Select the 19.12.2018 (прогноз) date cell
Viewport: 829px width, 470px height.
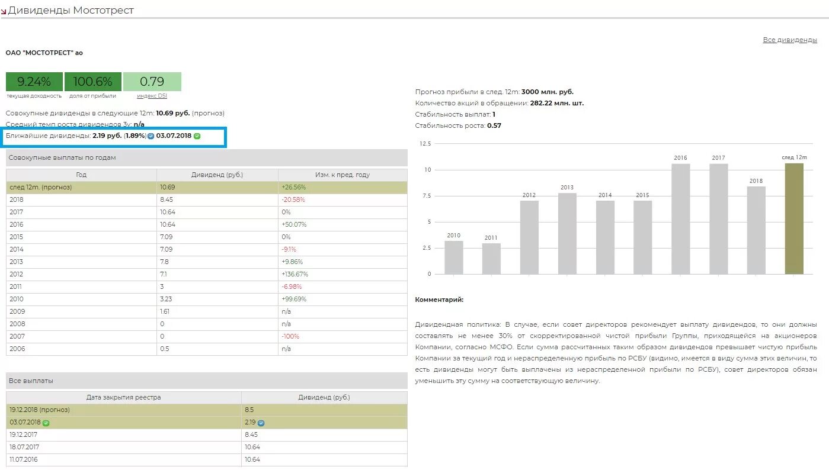click(124, 410)
